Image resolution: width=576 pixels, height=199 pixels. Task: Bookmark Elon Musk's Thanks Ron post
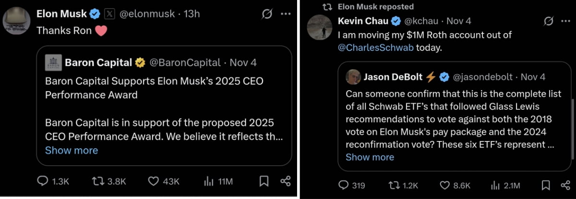(x=264, y=181)
